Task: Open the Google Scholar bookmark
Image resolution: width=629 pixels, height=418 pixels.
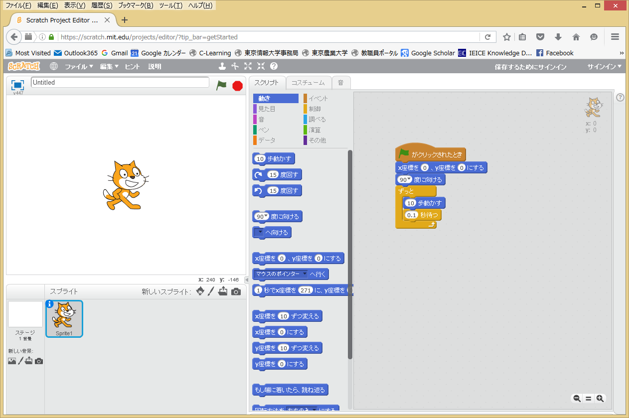Action: pyautogui.click(x=428, y=53)
